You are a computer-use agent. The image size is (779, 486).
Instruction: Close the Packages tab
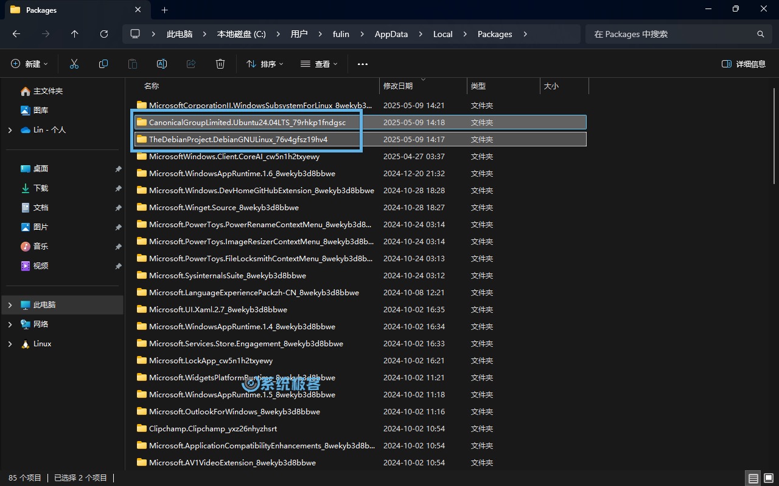pyautogui.click(x=138, y=10)
